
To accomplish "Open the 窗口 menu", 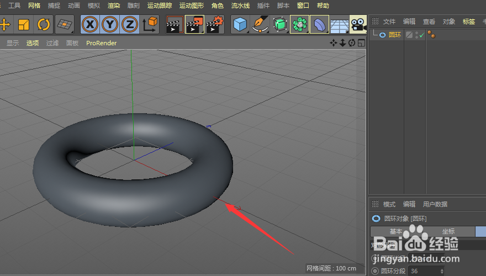I will [x=303, y=6].
